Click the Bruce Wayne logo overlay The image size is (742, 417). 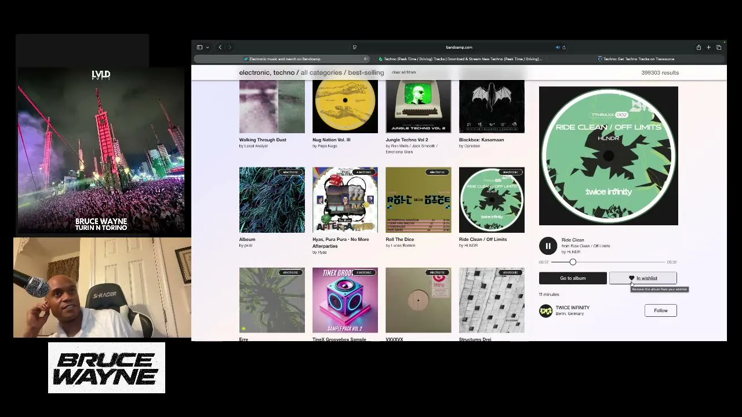107,368
